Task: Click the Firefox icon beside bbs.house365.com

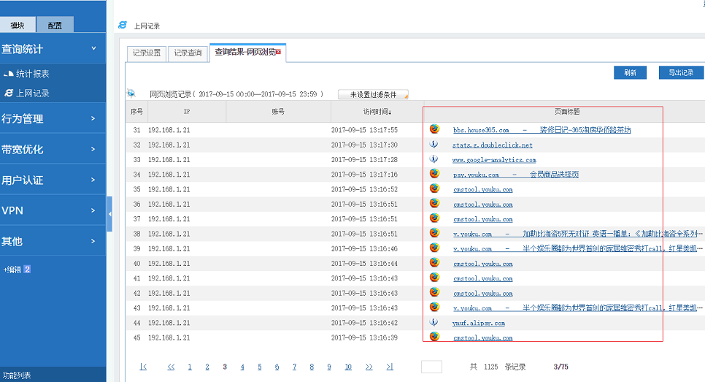Action: [434, 129]
